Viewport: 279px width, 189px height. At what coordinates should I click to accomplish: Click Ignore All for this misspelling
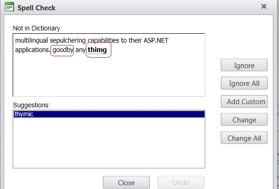point(244,83)
